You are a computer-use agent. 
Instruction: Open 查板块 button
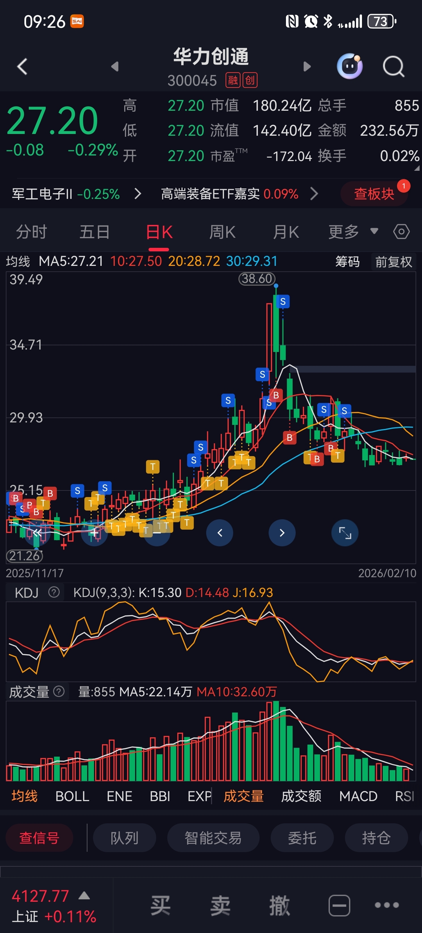click(374, 194)
